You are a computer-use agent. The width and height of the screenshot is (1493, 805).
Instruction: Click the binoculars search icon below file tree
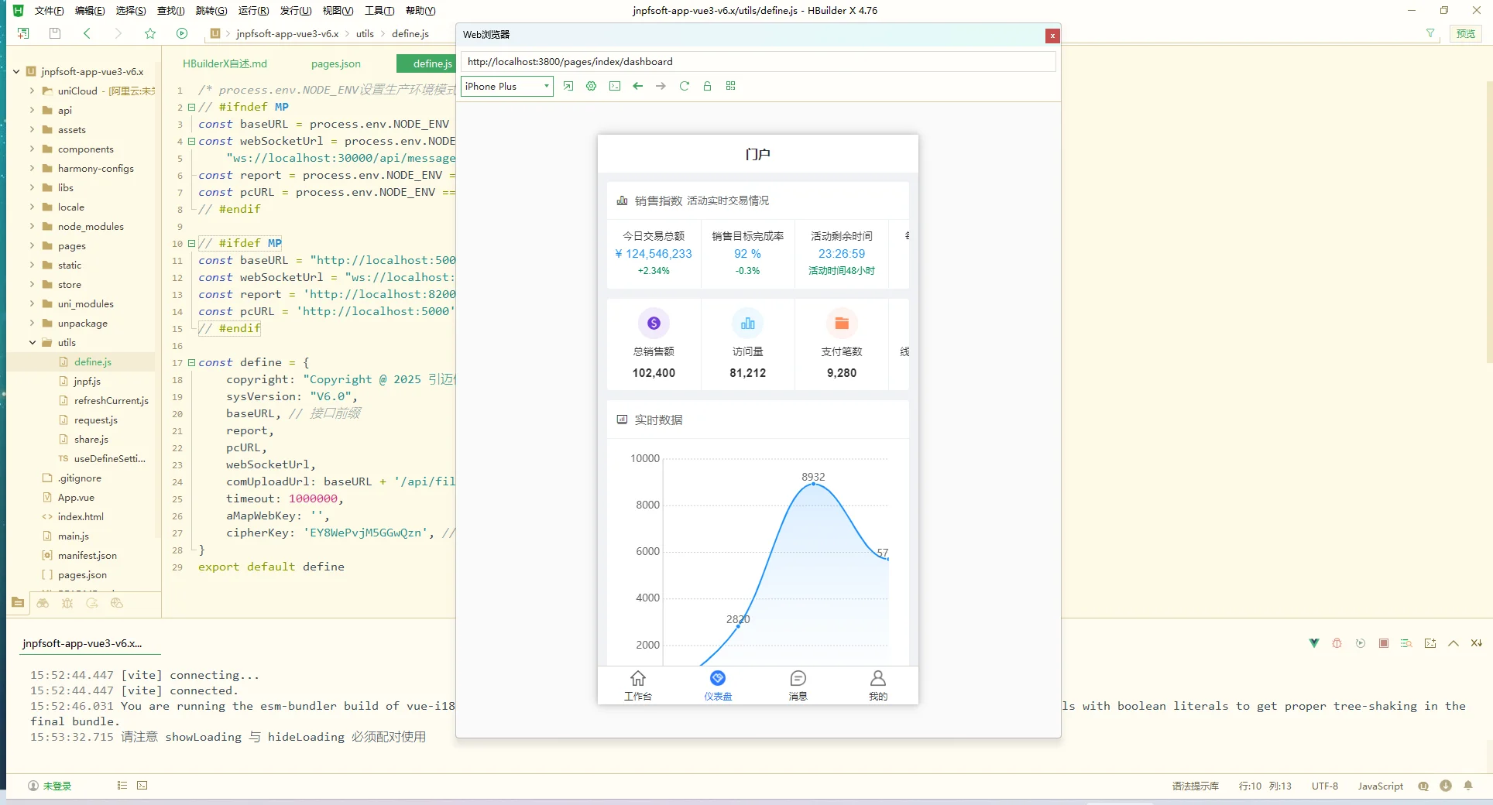pos(43,603)
